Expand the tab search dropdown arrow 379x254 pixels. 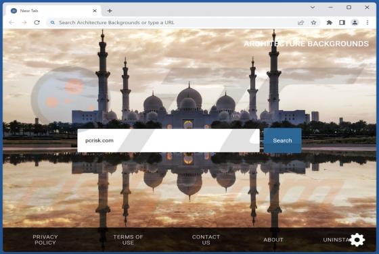point(313,7)
